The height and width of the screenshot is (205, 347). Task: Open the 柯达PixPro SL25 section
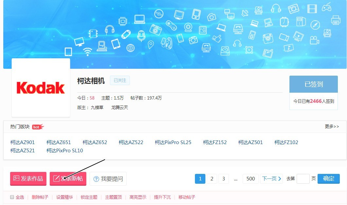173,142
